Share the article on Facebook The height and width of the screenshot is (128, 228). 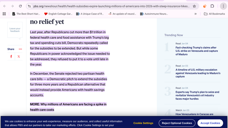(11, 57)
